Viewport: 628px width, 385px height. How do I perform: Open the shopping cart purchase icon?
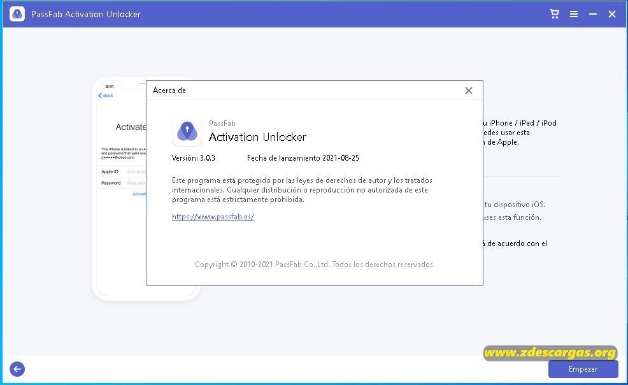(x=554, y=14)
